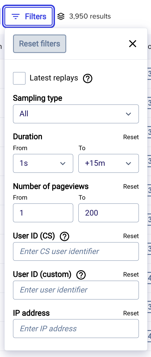
Task: Close the filters panel with X
Action: tap(132, 44)
